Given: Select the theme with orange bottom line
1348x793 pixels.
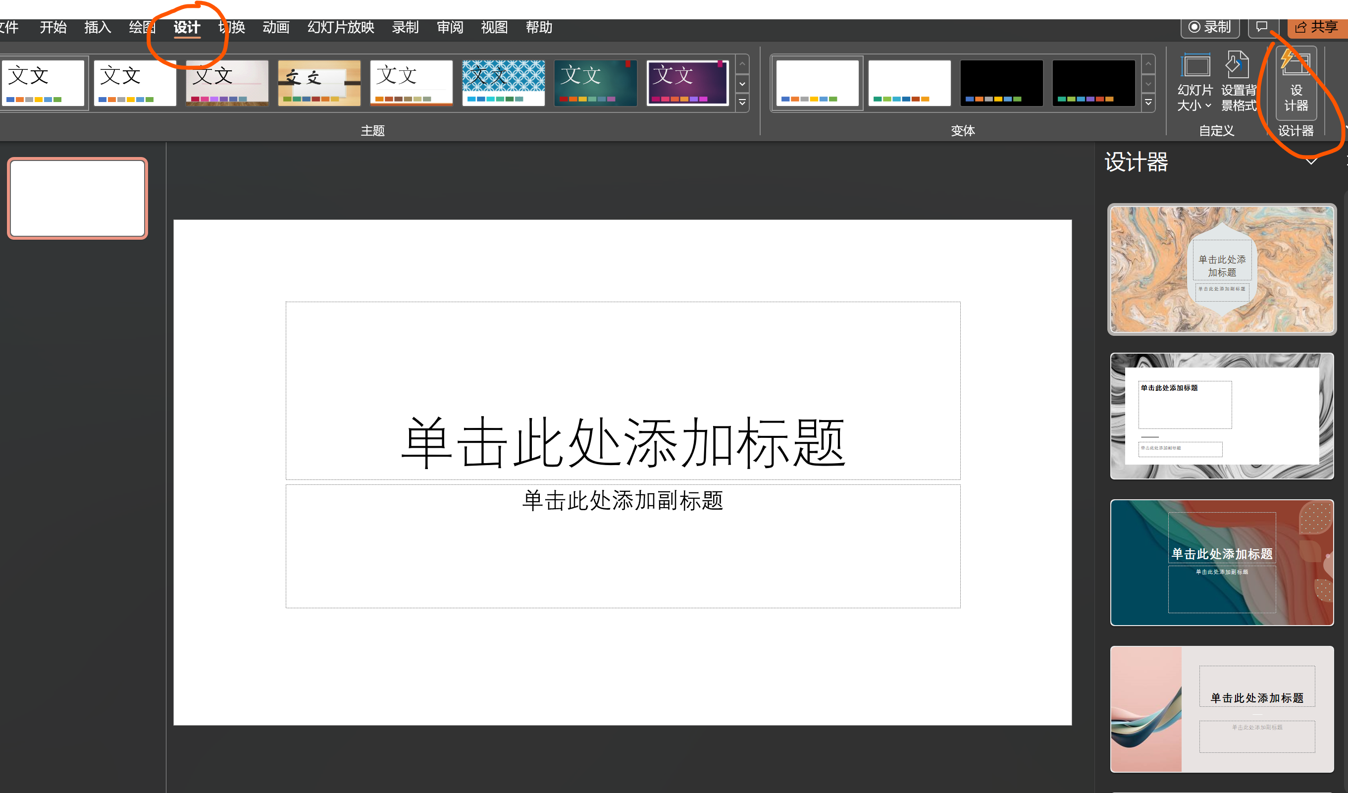Looking at the screenshot, I should click(411, 83).
